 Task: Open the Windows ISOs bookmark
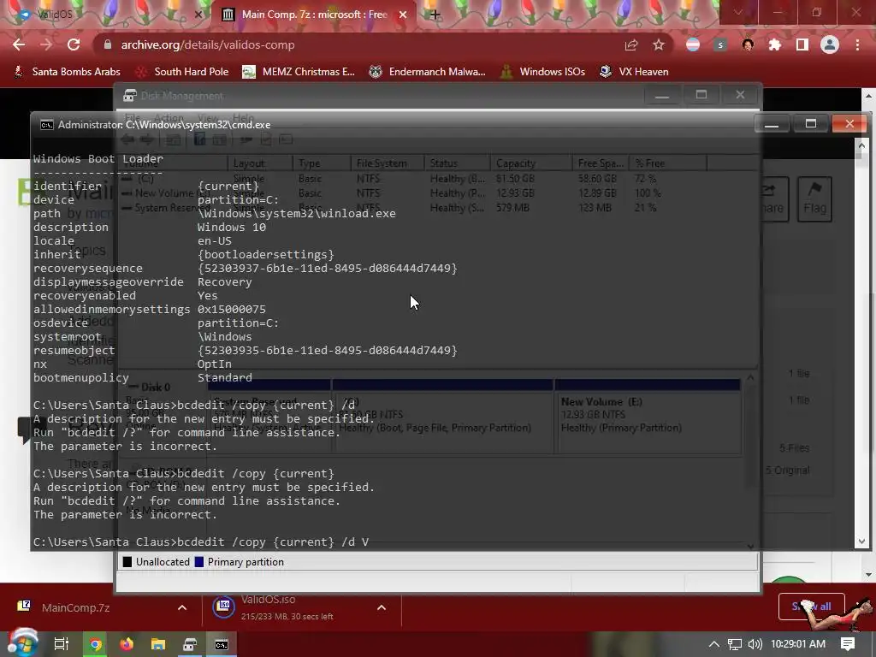pyautogui.click(x=542, y=72)
